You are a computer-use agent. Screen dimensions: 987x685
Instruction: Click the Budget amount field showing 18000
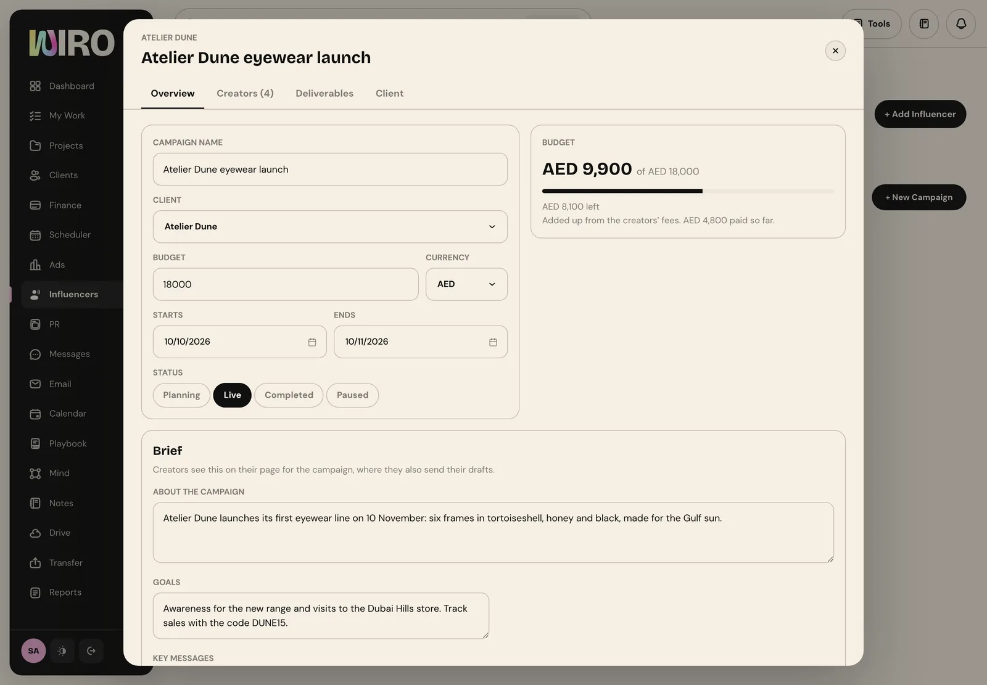click(286, 284)
